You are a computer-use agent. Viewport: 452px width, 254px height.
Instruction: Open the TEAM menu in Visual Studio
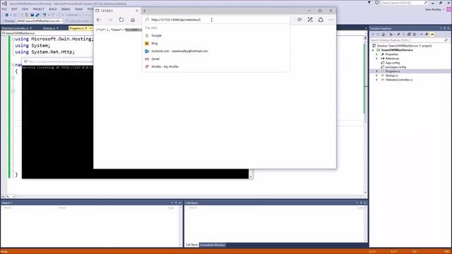tap(78, 9)
